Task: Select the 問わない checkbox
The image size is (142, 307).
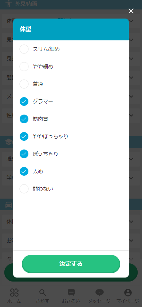Action: click(24, 189)
